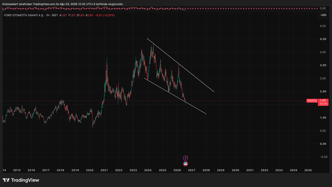Click the 3,50 price scale label

[x=323, y=52]
